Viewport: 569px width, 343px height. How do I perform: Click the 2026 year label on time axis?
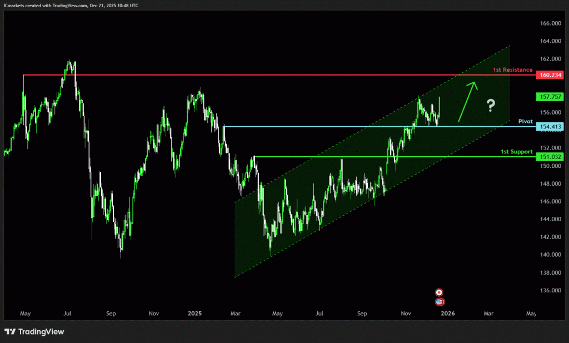[x=447, y=314]
